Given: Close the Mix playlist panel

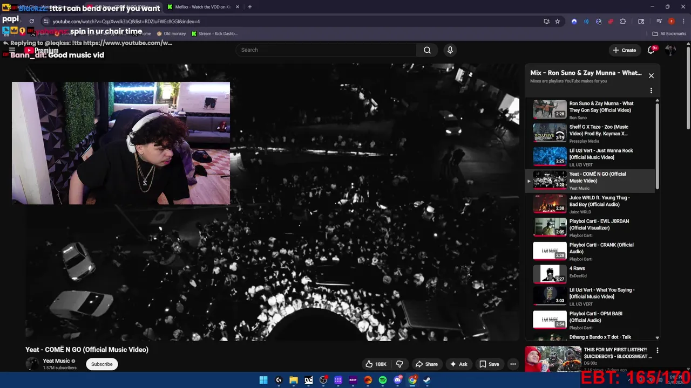Looking at the screenshot, I should pyautogui.click(x=651, y=76).
